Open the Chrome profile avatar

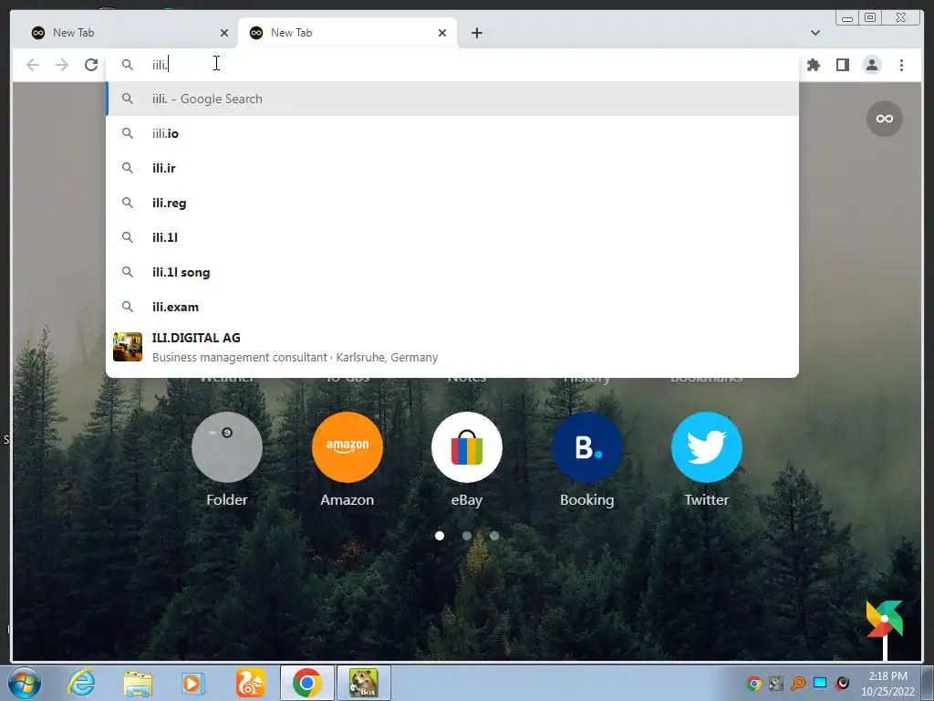[x=872, y=65]
